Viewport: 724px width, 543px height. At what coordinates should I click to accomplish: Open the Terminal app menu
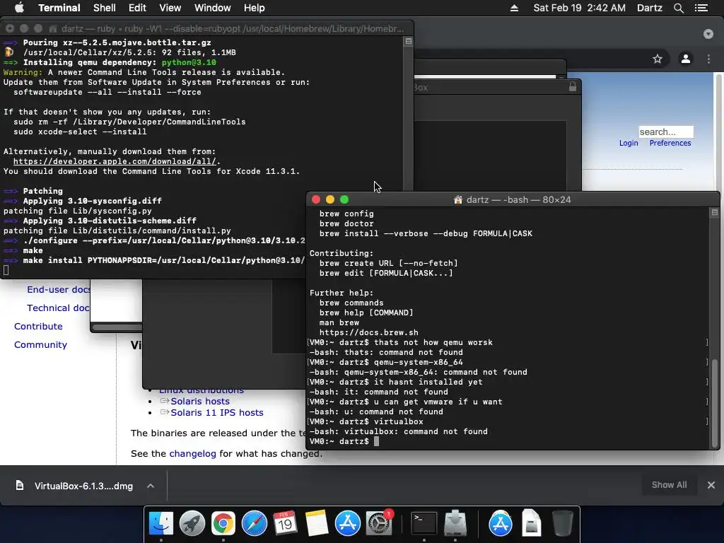pos(59,8)
